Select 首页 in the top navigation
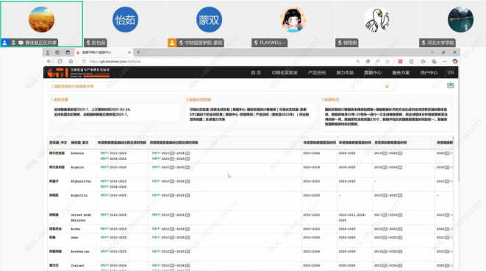Screen dimensions: 486x271 coord(256,73)
